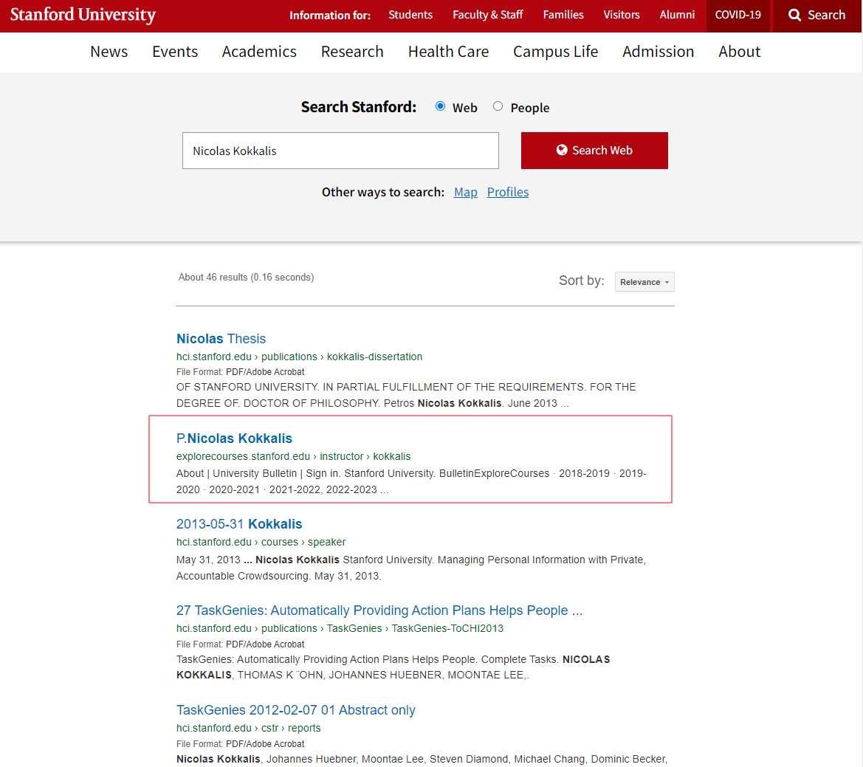The image size is (863, 767).
Task: Open the Research section
Action: pos(352,52)
